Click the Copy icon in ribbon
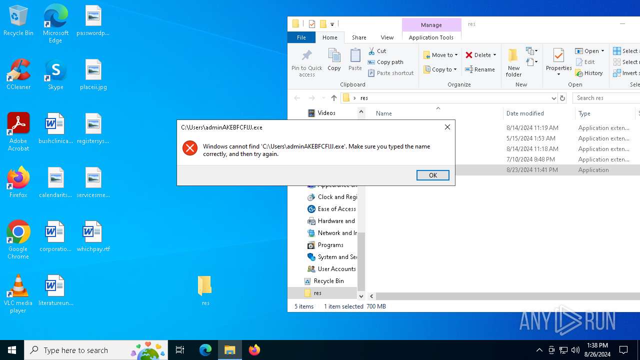The height and width of the screenshot is (360, 640). 334,60
